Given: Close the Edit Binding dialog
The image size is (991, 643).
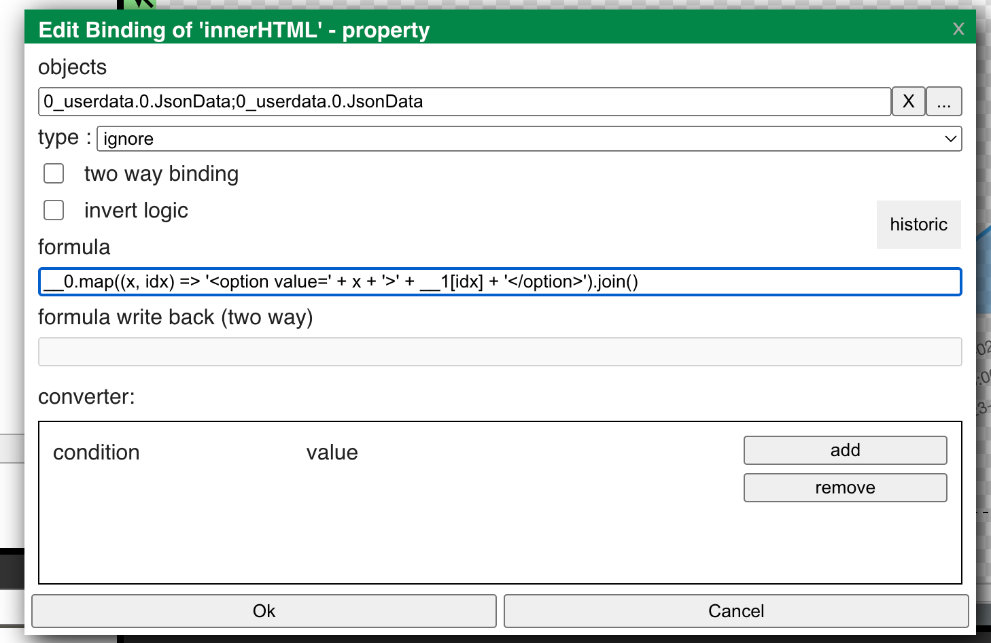Looking at the screenshot, I should [958, 29].
